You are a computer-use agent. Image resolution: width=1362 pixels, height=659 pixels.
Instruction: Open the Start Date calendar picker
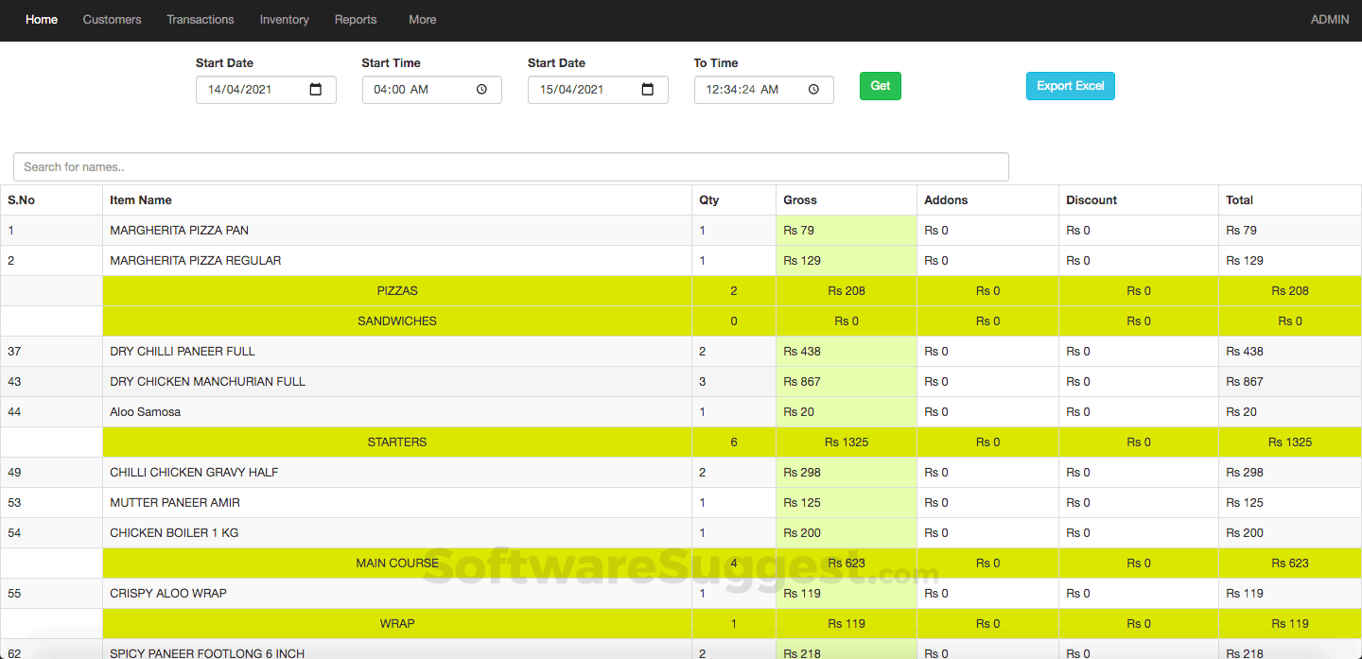click(318, 89)
